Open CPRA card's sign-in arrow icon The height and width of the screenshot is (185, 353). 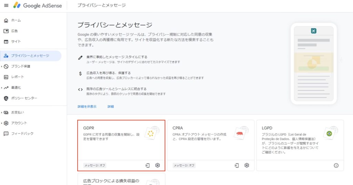(x=236, y=165)
